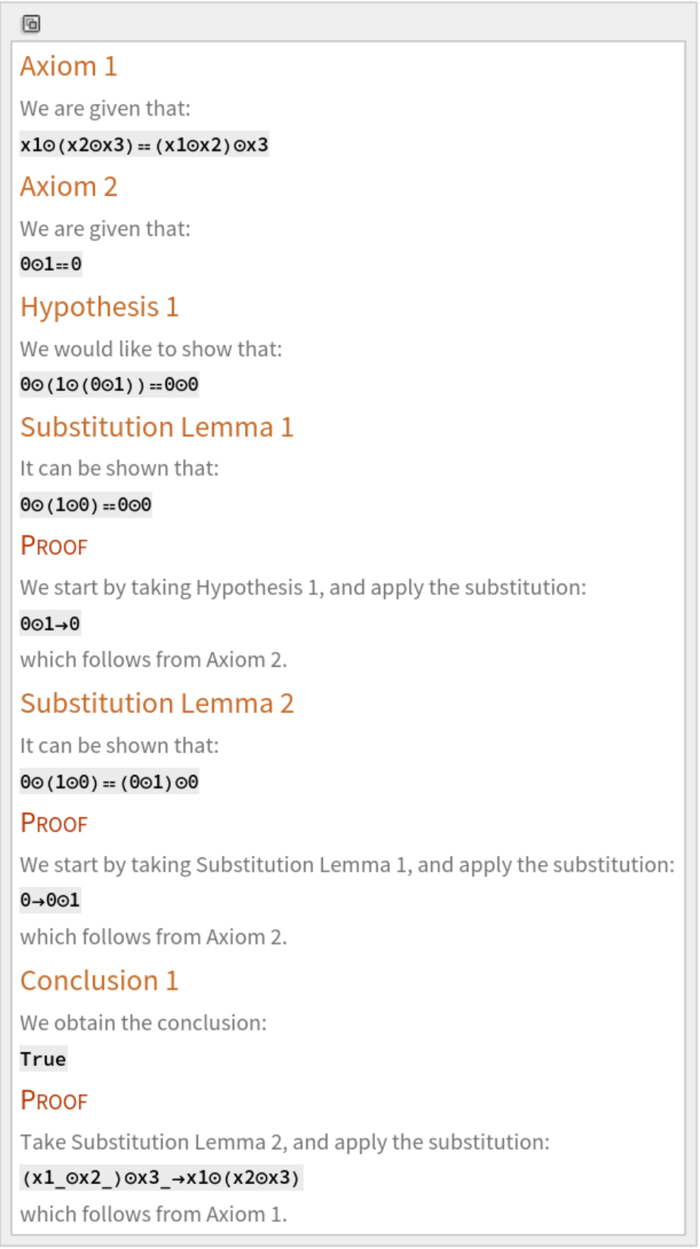Click the Proof heading under Substitution Lemma 2
This screenshot has height=1249, width=700.
(54, 823)
